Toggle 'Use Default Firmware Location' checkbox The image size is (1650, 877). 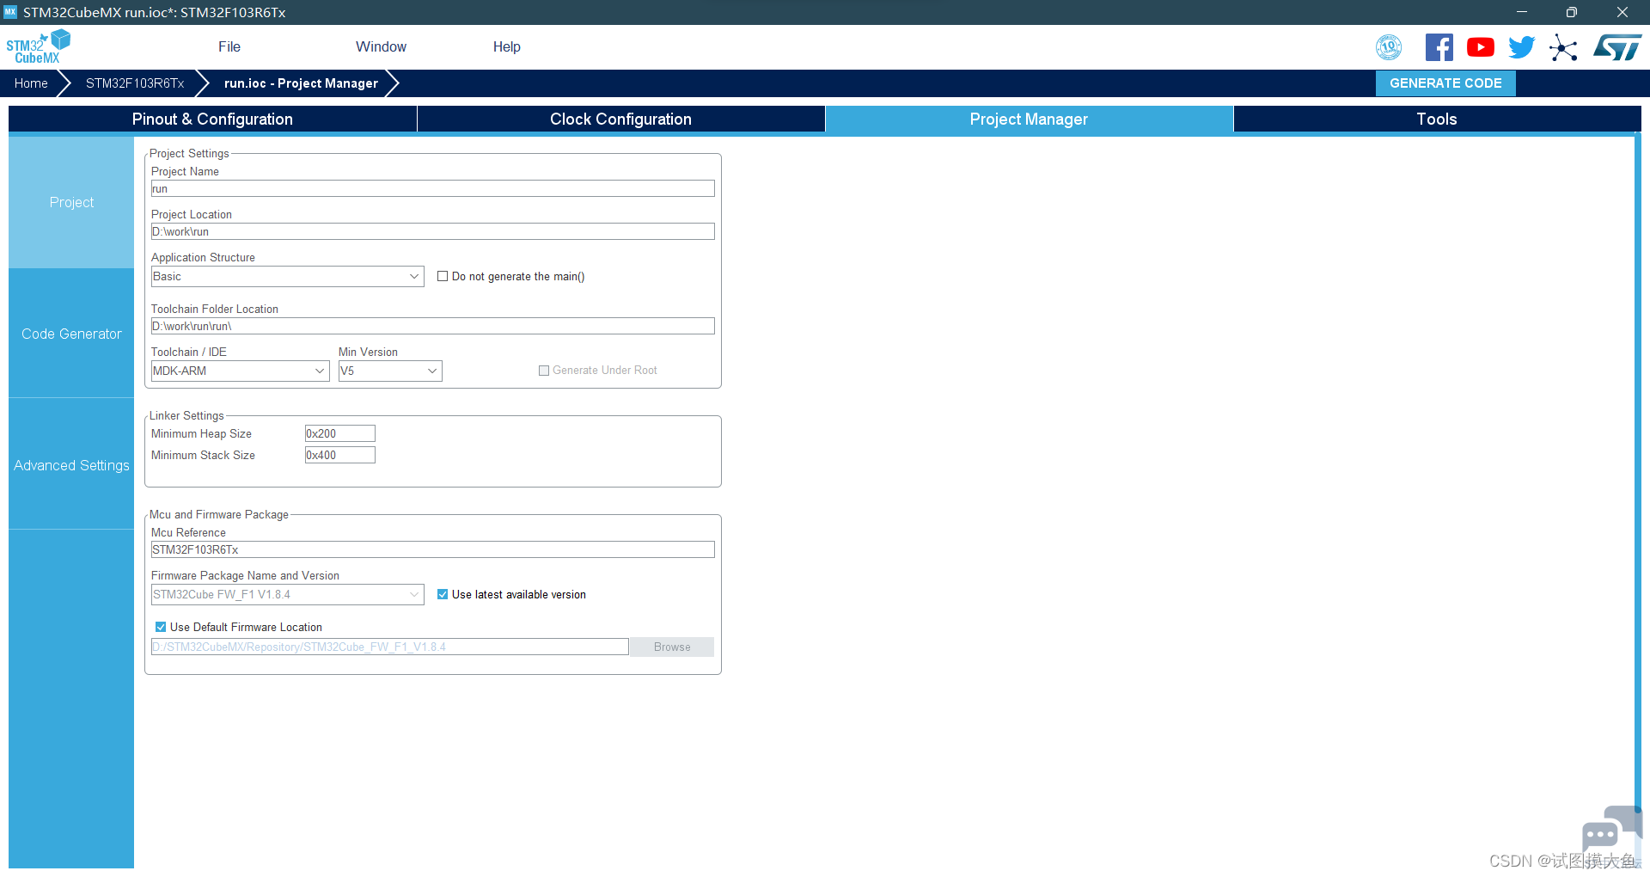click(x=161, y=628)
